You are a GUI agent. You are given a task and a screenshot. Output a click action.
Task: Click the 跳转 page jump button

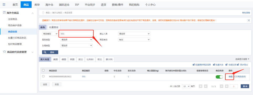[245, 86]
